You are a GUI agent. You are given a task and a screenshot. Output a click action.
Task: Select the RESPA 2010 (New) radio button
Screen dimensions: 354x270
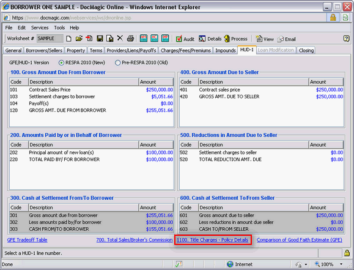pos(61,63)
